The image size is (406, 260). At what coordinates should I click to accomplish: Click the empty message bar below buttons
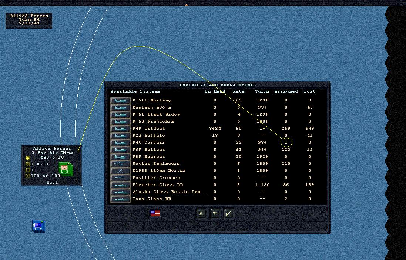click(217, 226)
